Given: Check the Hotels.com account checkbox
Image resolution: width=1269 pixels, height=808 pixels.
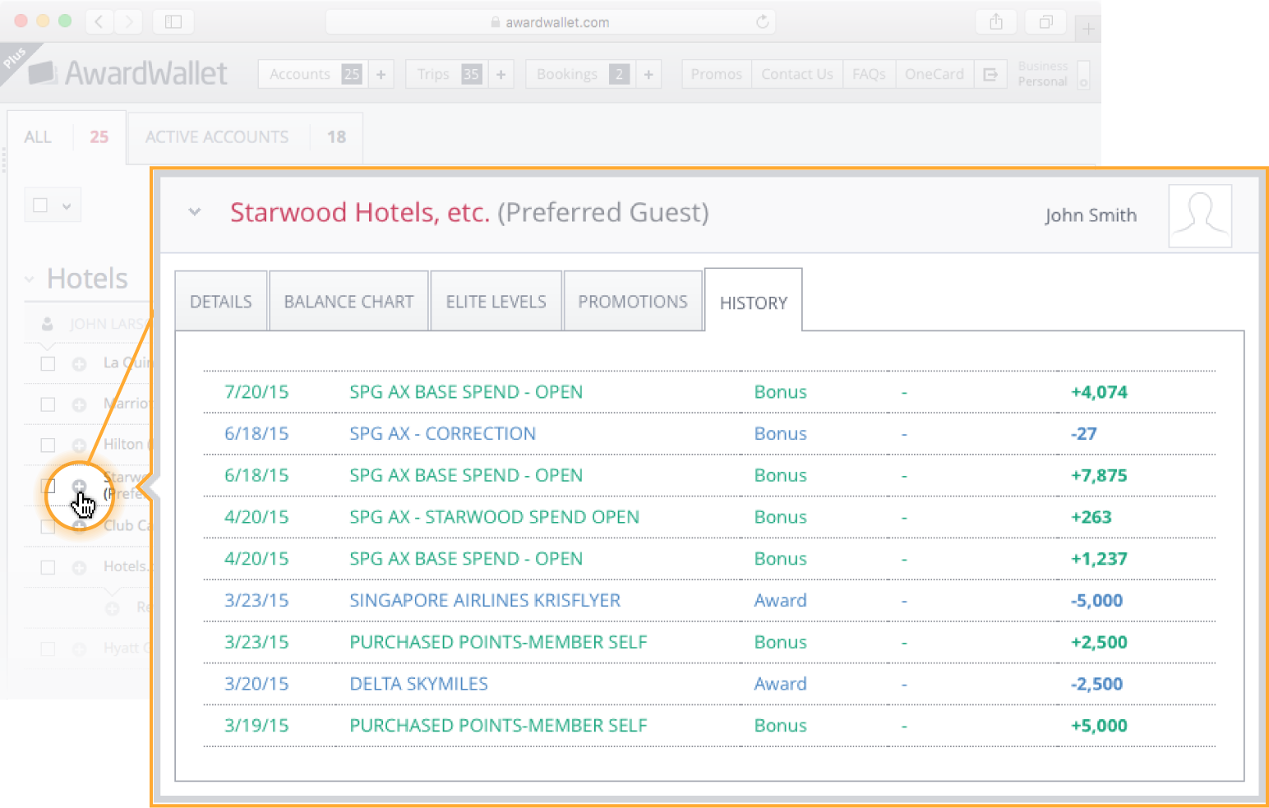Looking at the screenshot, I should tap(48, 567).
